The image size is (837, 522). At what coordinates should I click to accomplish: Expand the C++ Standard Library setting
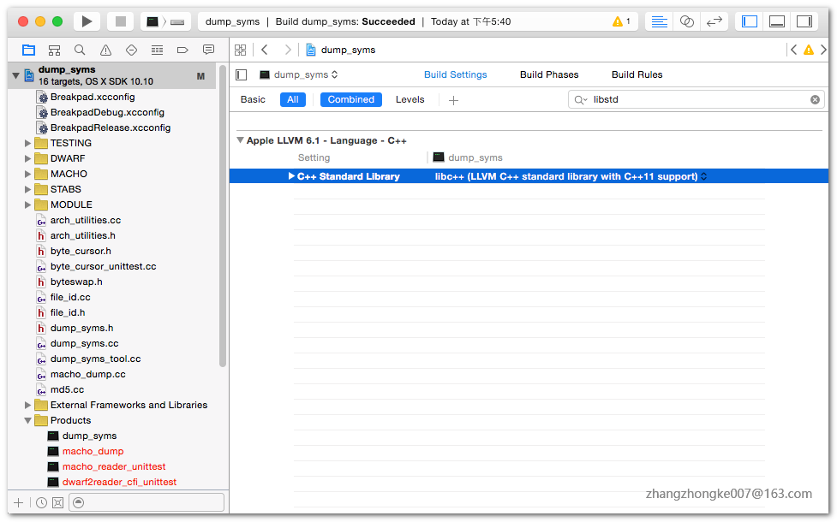pyautogui.click(x=291, y=176)
